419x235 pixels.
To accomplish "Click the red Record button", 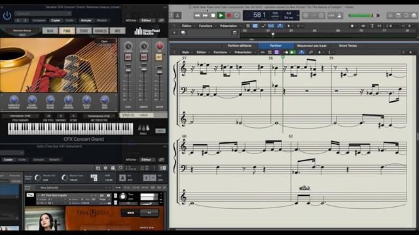I will click(229, 16).
